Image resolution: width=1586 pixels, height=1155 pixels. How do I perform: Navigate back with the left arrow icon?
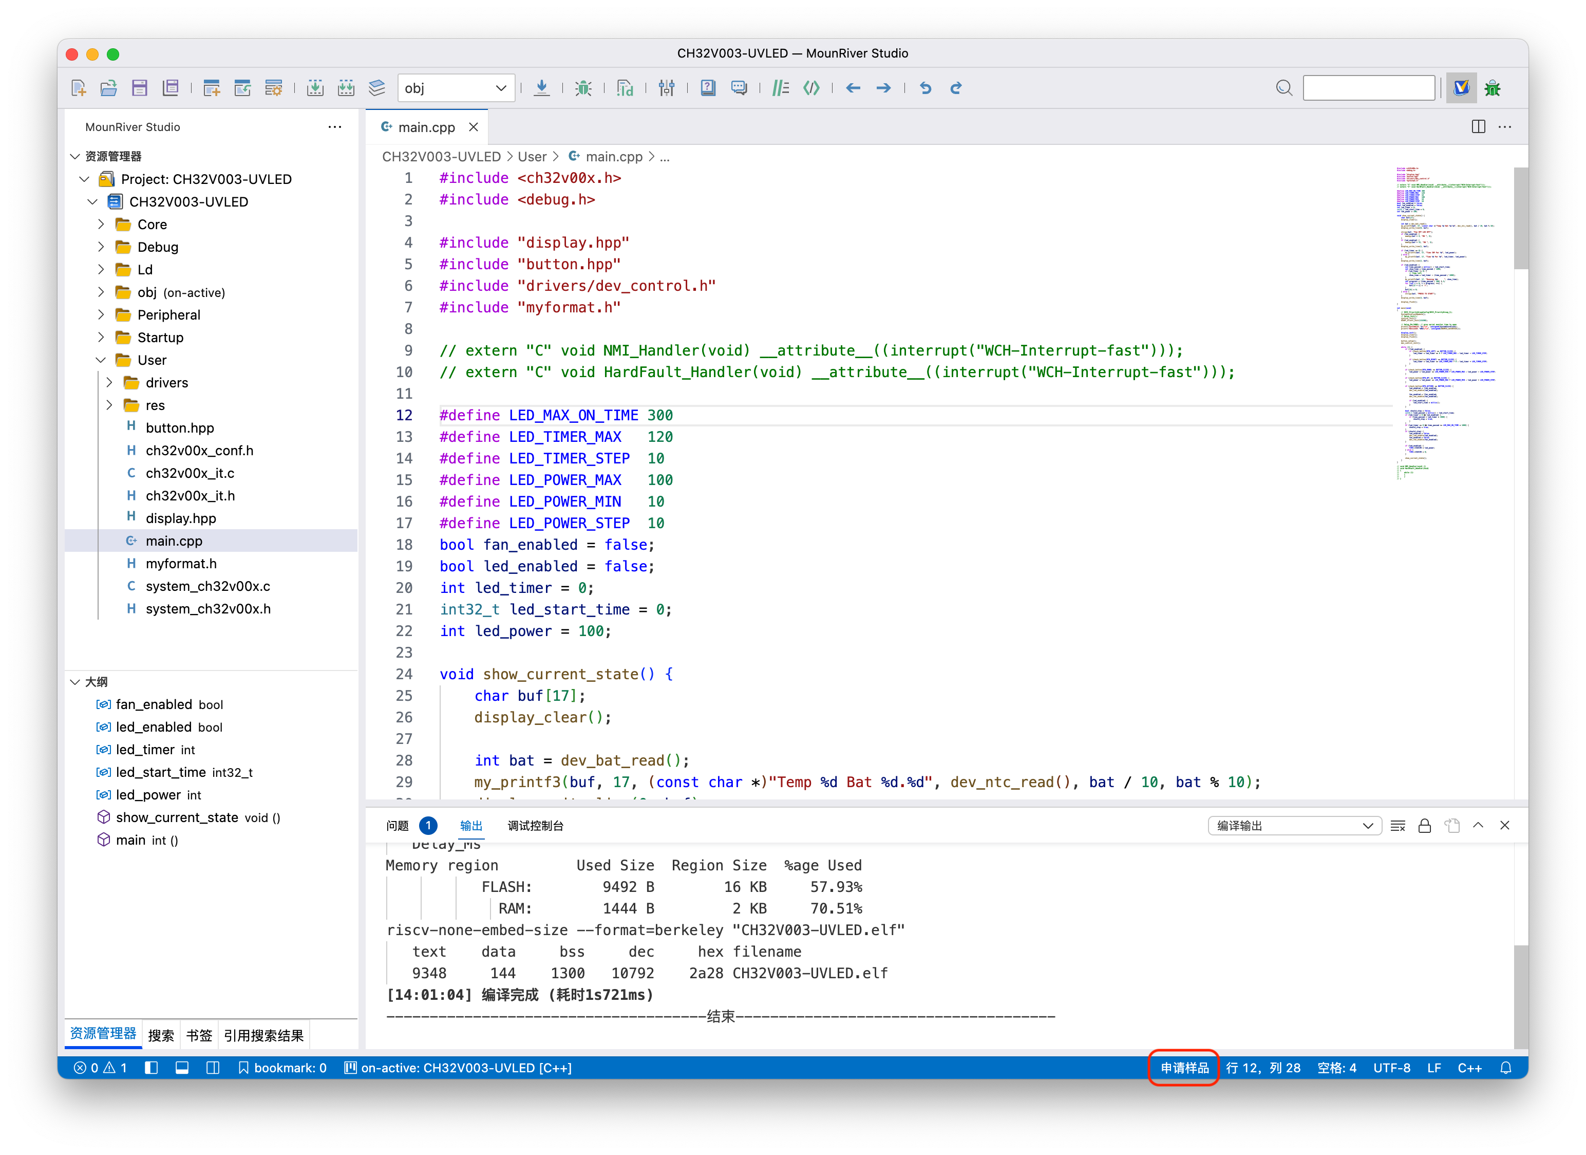[x=853, y=88]
